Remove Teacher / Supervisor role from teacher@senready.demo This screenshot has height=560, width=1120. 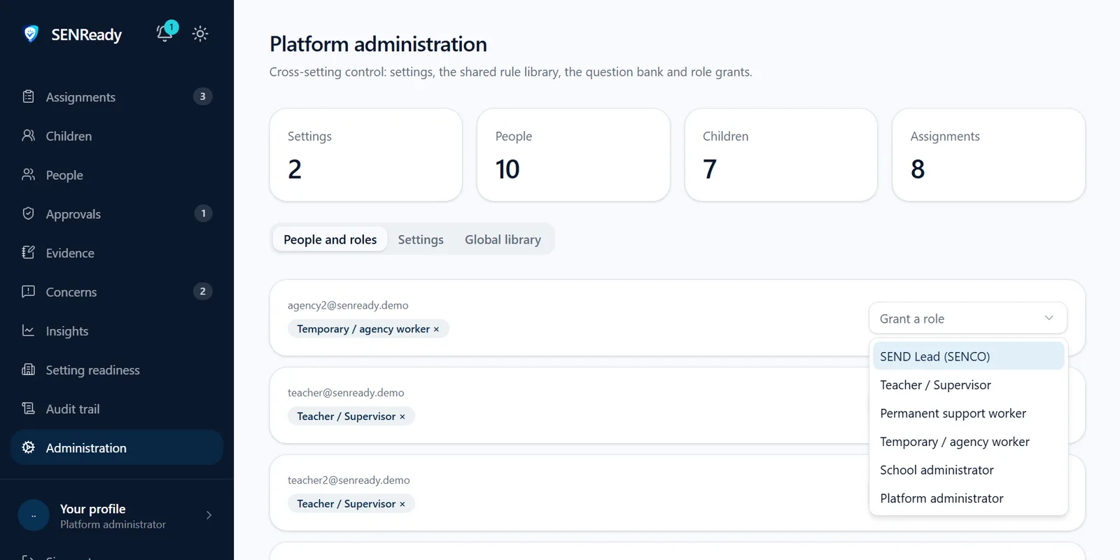[x=402, y=416]
